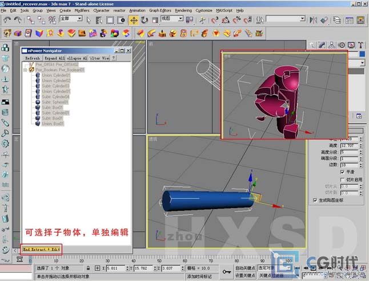Open the Curve Editor icon
Screen dimensions: 369x281
coord(349,20)
